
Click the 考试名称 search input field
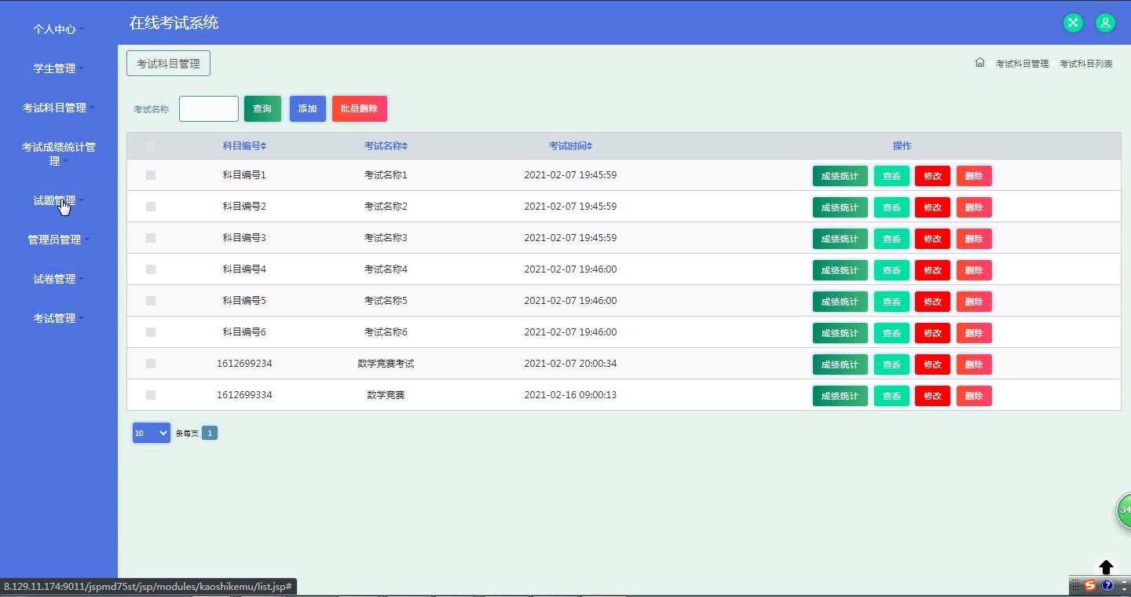208,109
